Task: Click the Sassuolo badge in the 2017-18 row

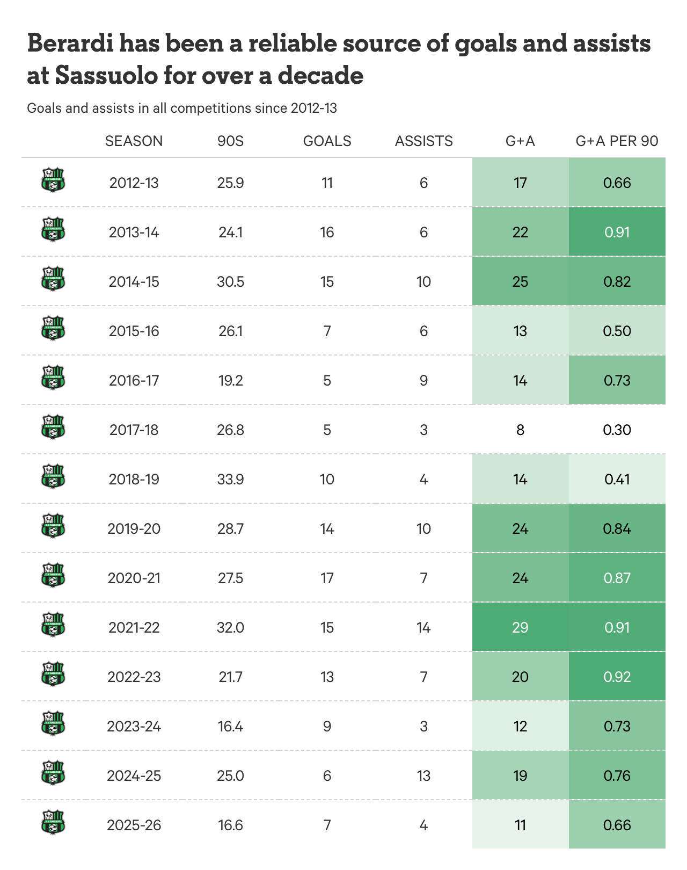Action: [x=53, y=428]
